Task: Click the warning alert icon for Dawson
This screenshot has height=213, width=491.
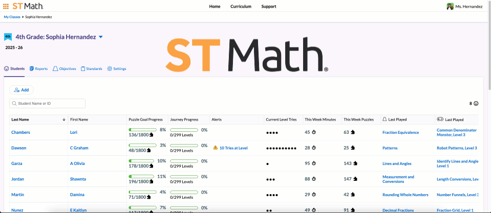Action: pos(216,148)
